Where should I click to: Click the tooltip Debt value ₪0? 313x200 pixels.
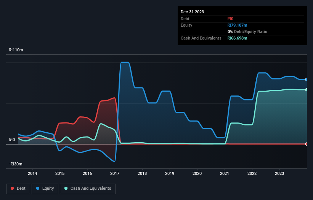click(x=230, y=19)
